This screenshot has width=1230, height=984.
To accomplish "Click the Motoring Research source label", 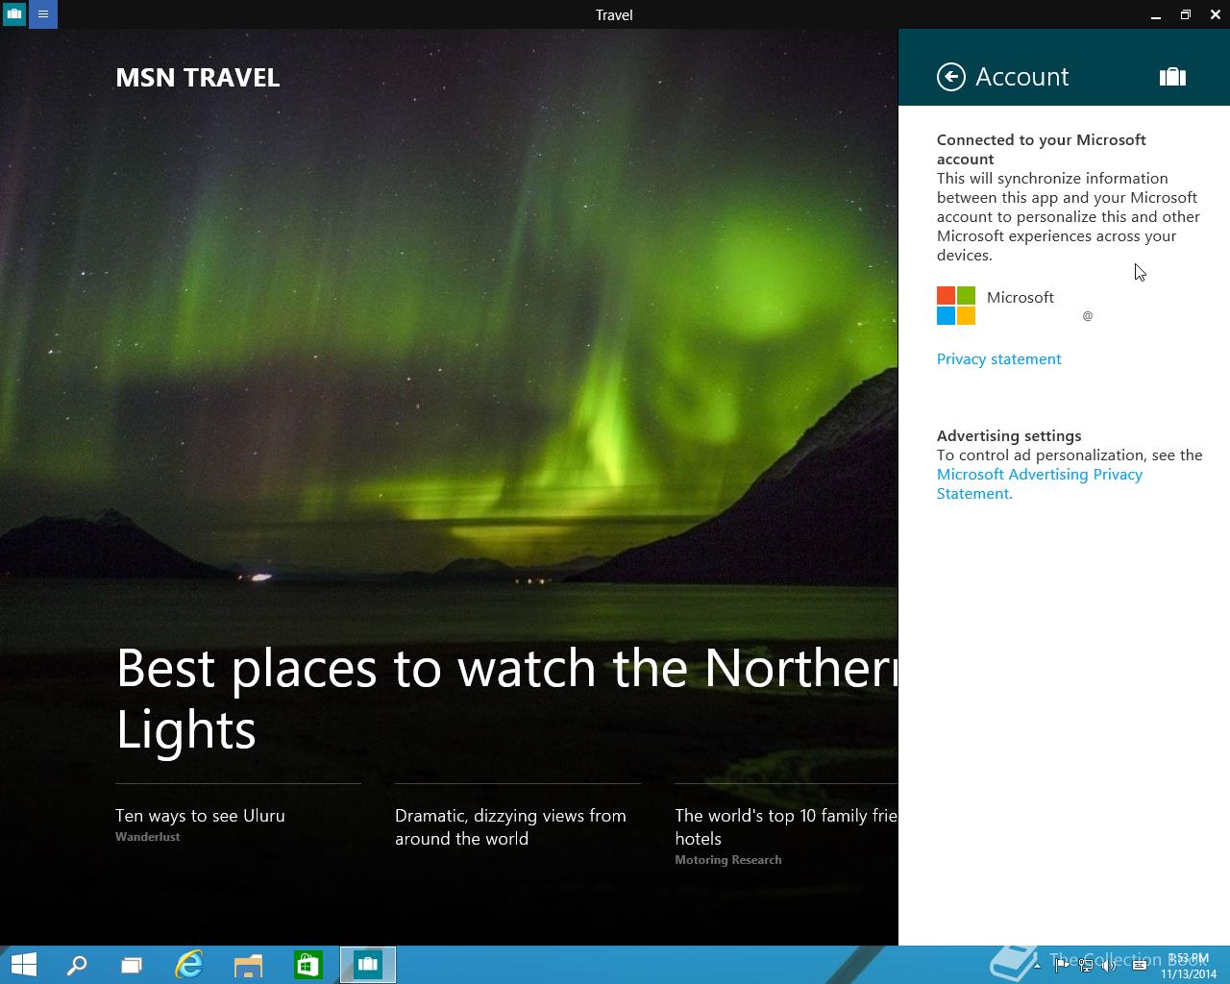I will (x=727, y=860).
